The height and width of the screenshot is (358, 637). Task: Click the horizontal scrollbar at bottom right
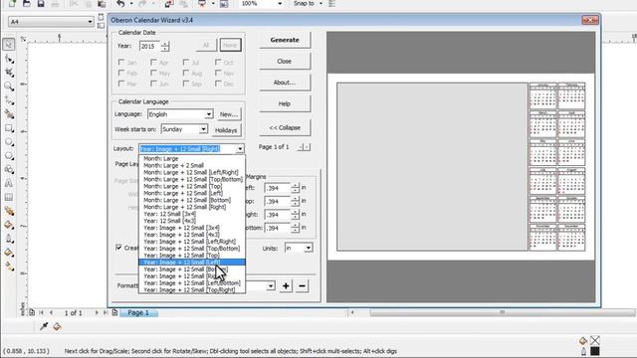click(x=502, y=312)
